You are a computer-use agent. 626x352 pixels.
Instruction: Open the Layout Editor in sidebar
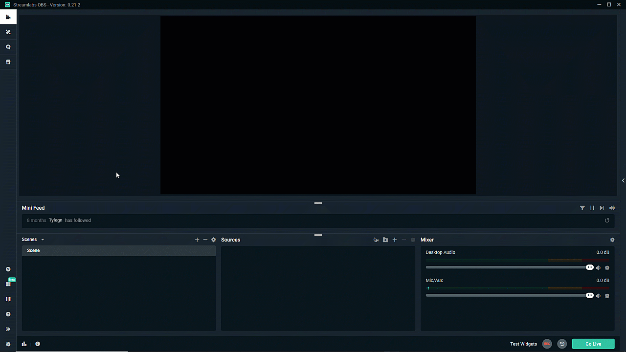[x=8, y=284]
